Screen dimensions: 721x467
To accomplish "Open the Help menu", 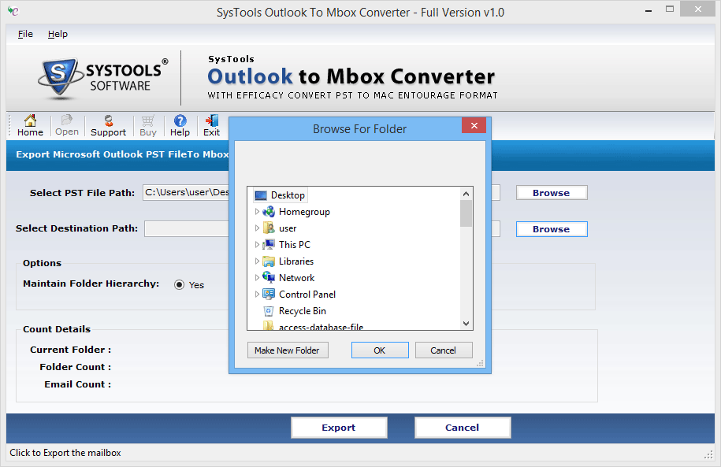I will click(58, 34).
